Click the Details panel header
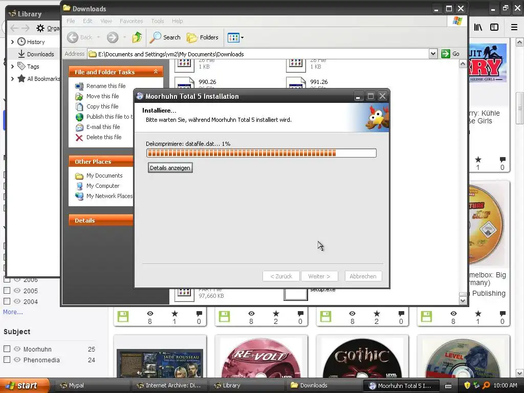The width and height of the screenshot is (524, 393). [x=101, y=221]
